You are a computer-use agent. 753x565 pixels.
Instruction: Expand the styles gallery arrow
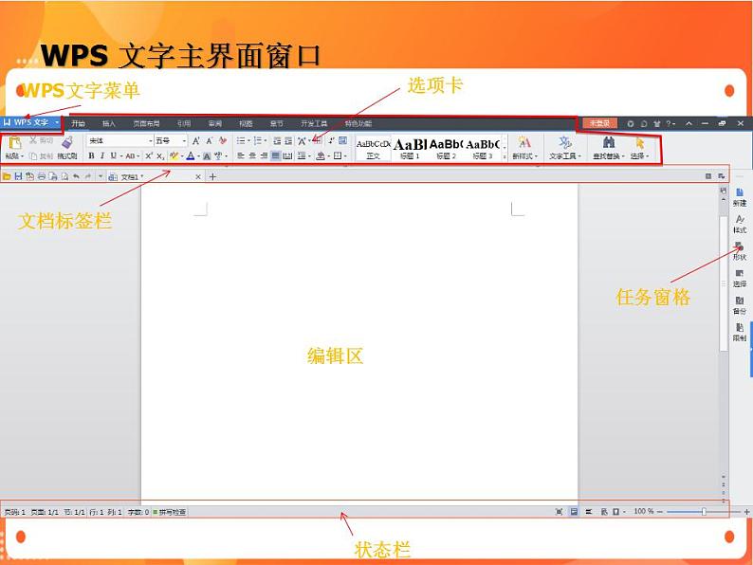505,156
